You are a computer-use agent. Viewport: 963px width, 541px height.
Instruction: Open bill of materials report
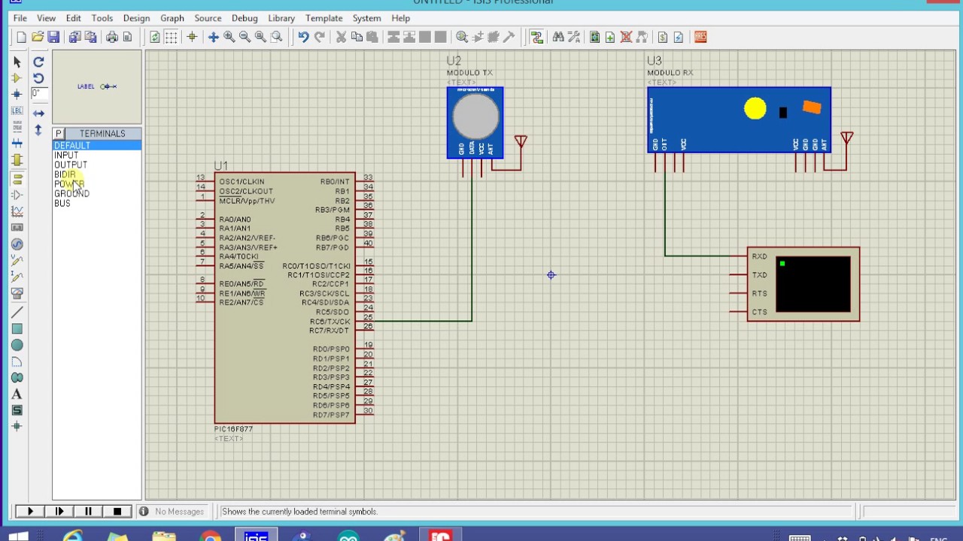click(x=663, y=37)
